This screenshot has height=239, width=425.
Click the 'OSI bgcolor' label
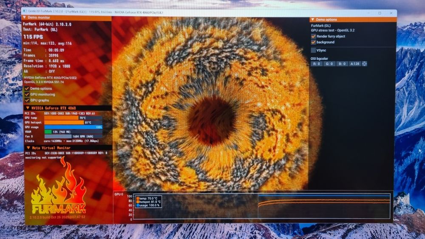[319, 59]
